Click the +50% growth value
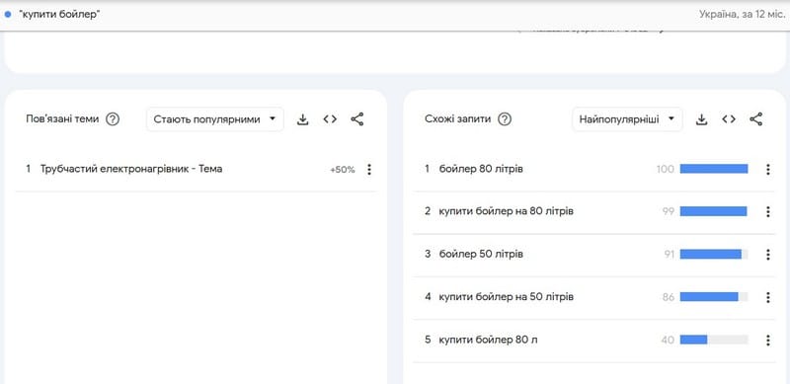This screenshot has width=790, height=384. point(342,170)
